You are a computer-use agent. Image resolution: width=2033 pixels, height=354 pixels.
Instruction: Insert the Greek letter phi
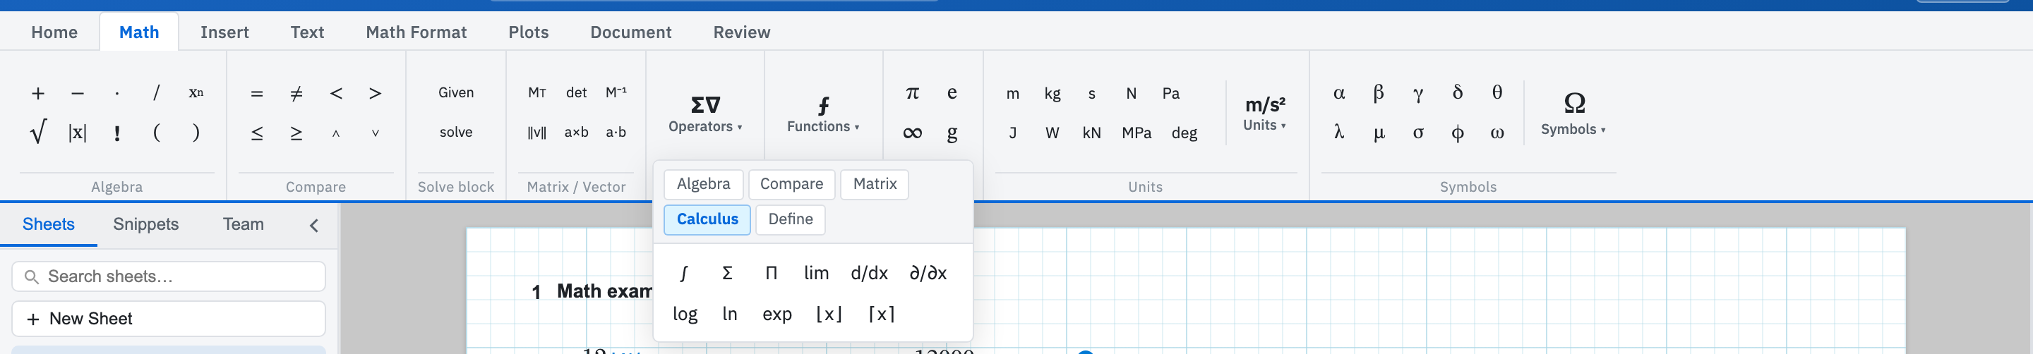coord(1458,133)
